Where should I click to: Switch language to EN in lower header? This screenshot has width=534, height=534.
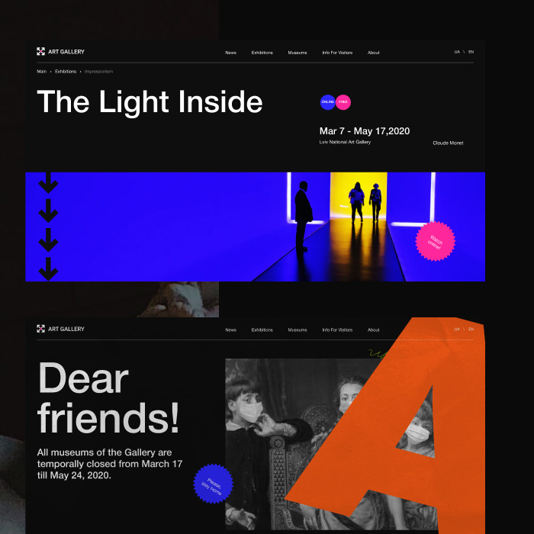click(x=471, y=330)
